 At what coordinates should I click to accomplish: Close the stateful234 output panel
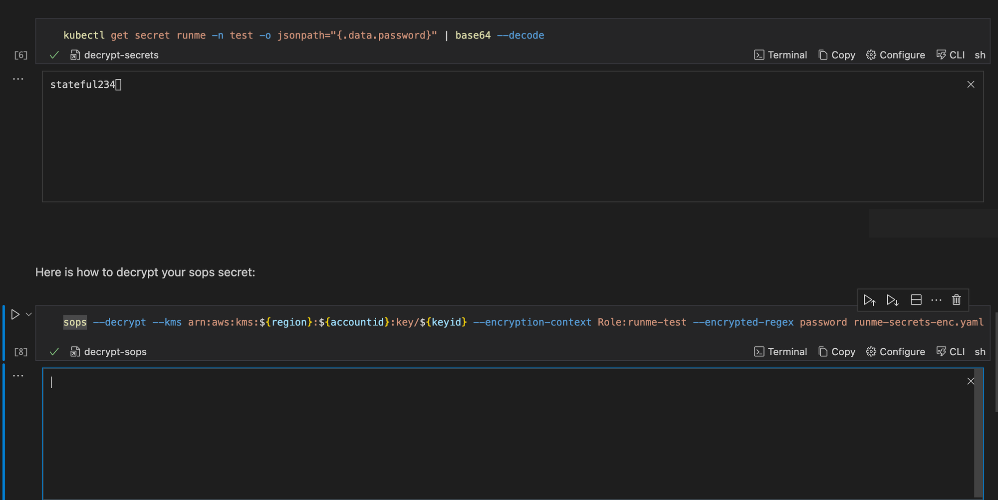pos(970,84)
